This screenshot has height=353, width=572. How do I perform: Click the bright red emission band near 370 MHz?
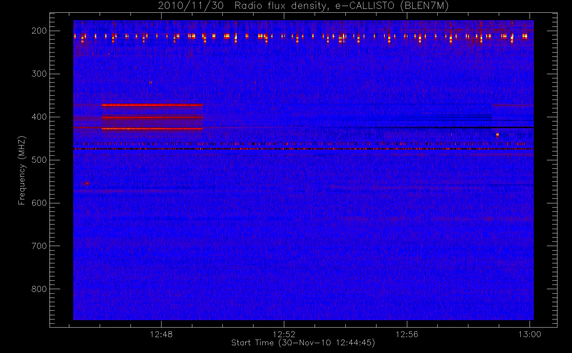coord(152,105)
